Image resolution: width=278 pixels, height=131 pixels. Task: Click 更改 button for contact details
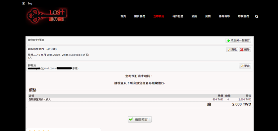(245, 66)
